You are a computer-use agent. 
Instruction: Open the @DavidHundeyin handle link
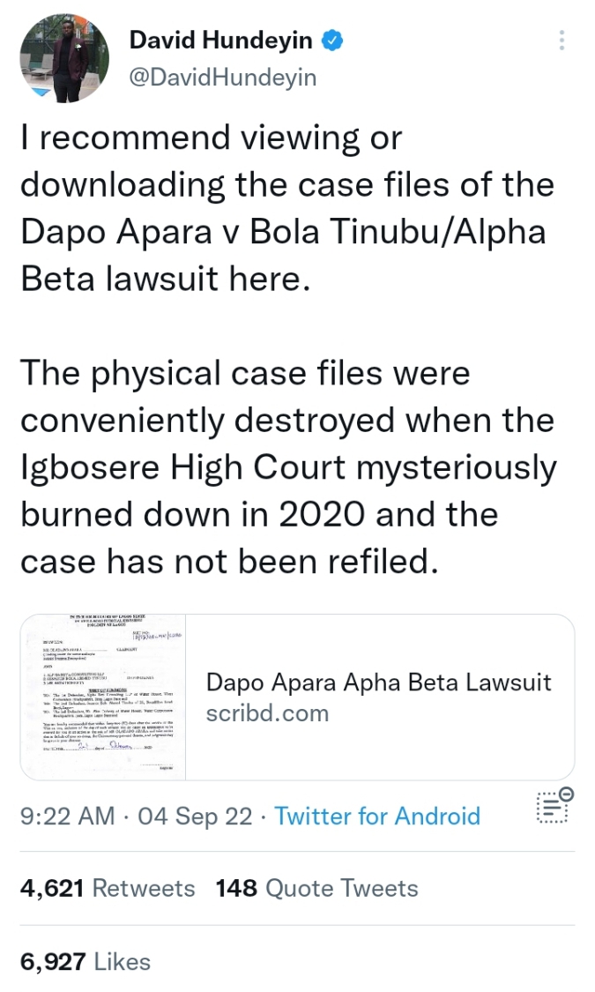(x=222, y=78)
